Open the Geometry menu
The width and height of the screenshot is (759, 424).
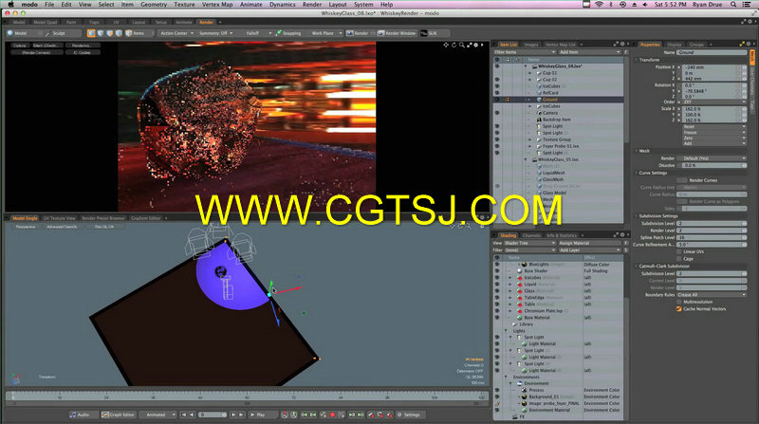154,5
